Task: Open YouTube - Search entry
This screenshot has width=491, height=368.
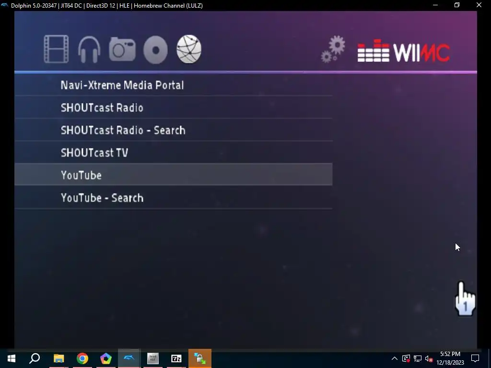Action: pos(173,197)
